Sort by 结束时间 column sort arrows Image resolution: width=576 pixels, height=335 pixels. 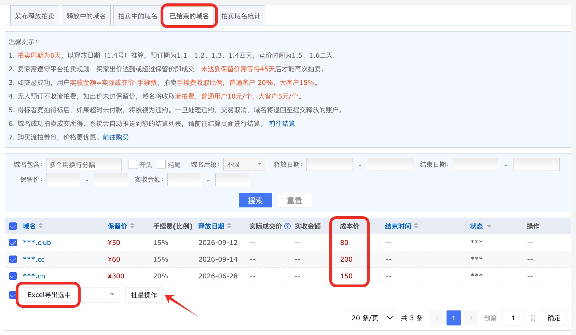(x=416, y=226)
